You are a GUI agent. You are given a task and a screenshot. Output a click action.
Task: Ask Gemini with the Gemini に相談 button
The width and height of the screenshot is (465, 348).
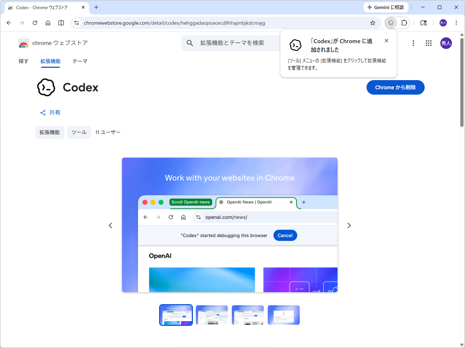pyautogui.click(x=386, y=7)
